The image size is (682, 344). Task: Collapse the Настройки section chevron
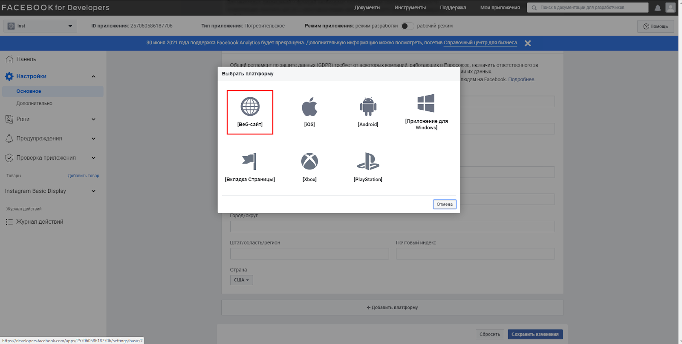93,76
